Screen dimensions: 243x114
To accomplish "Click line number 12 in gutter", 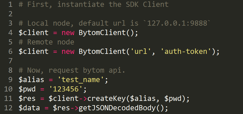I will pyautogui.click(x=8, y=108).
